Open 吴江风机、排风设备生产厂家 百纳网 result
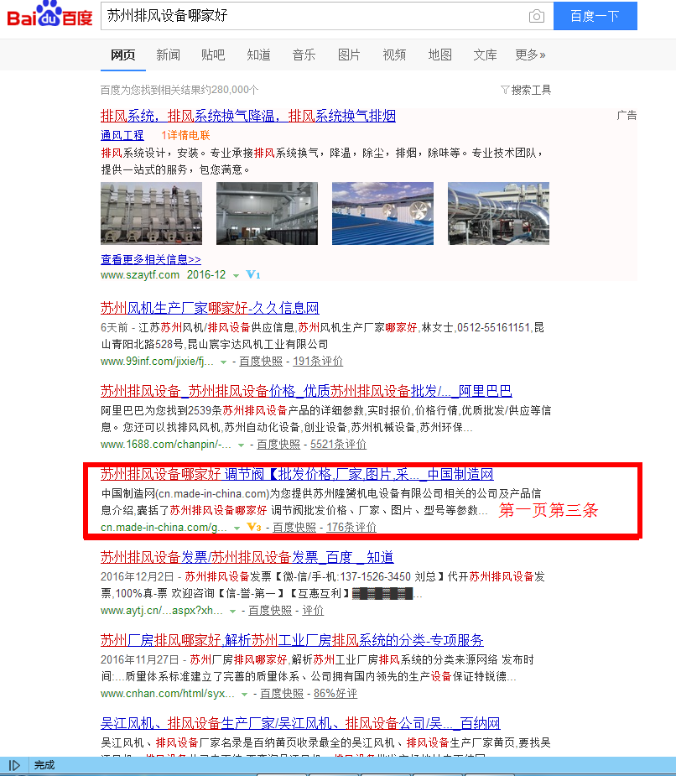The image size is (676, 776). click(300, 723)
